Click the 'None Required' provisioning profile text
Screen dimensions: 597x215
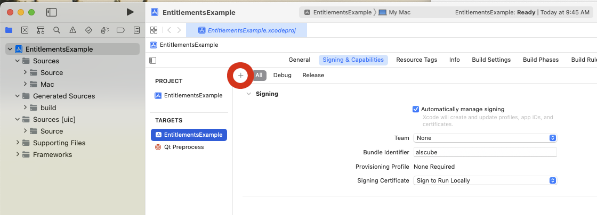click(x=434, y=167)
